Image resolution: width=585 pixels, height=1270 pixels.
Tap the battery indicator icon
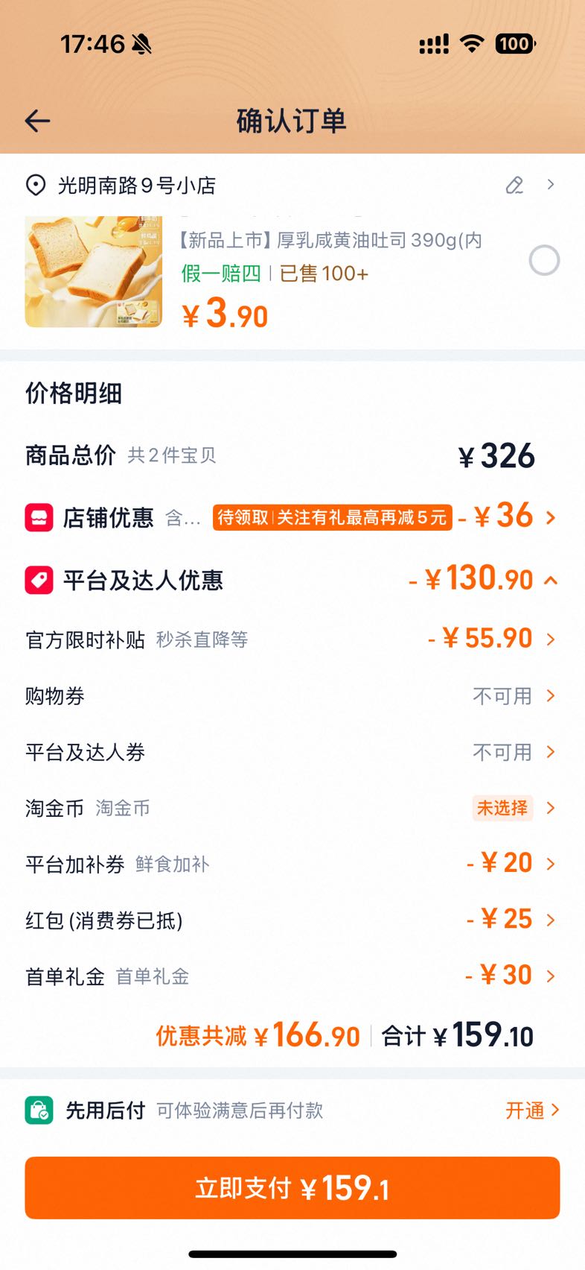tap(515, 44)
